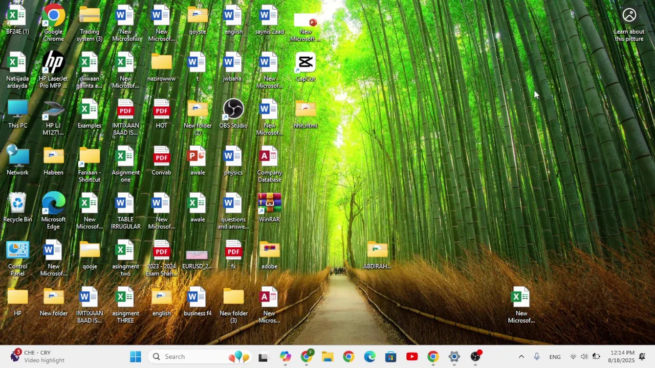Open File Explorer from the taskbar
The height and width of the screenshot is (368, 655).
327,357
